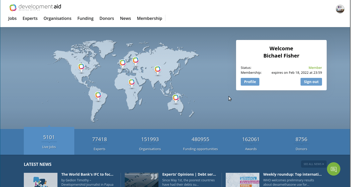The height and width of the screenshot is (187, 351).
Task: Click the Latest News heading
Action: pyautogui.click(x=38, y=164)
